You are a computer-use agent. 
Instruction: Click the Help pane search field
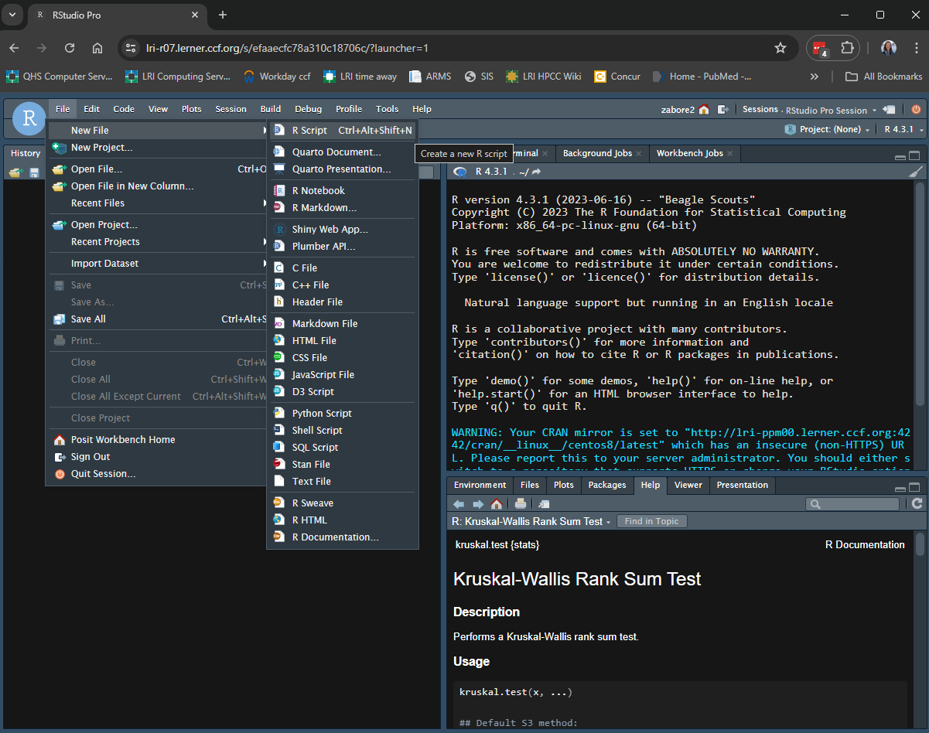coord(852,504)
